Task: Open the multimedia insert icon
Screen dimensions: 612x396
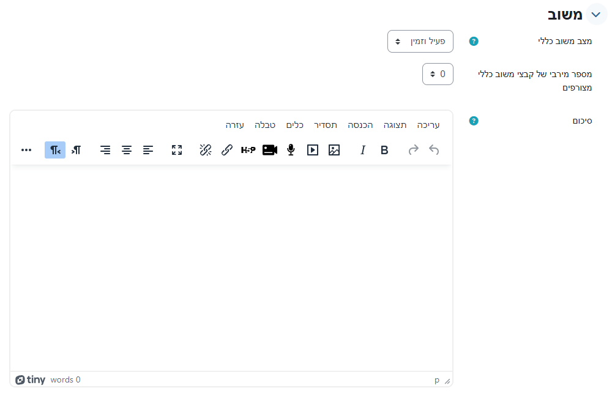Action: pos(313,150)
